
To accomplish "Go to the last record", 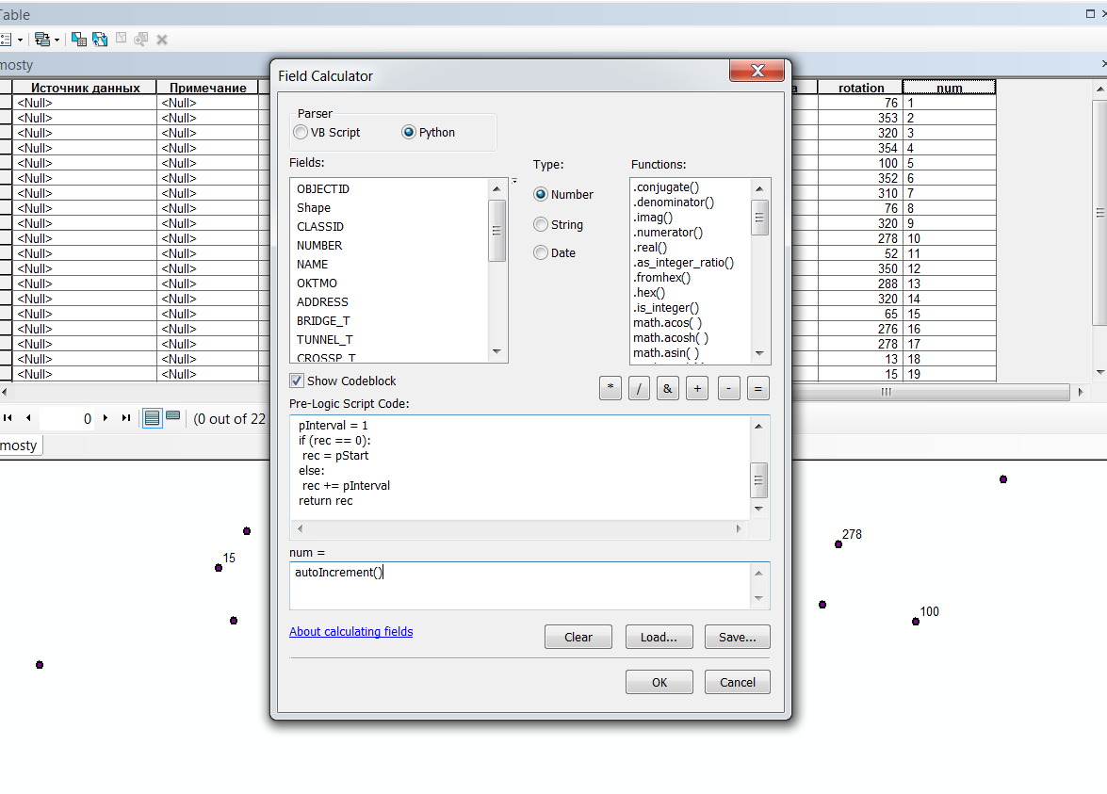I will pyautogui.click(x=125, y=418).
